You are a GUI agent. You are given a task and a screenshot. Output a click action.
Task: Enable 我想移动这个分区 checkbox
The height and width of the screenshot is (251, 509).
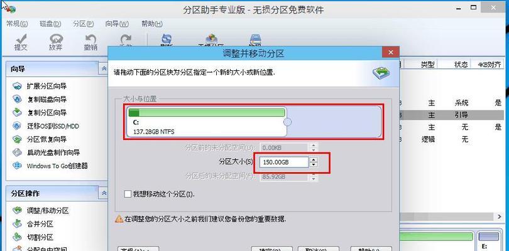pos(128,195)
